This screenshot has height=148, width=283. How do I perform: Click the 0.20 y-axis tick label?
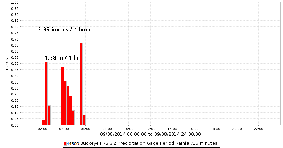point(15,100)
